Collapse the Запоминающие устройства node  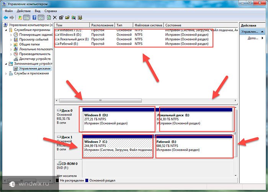[x=6, y=64]
